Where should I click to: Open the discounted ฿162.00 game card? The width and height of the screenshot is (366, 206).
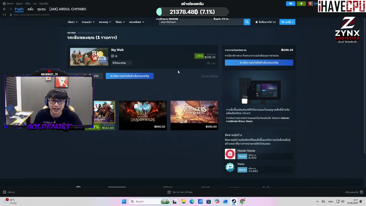click(x=104, y=115)
